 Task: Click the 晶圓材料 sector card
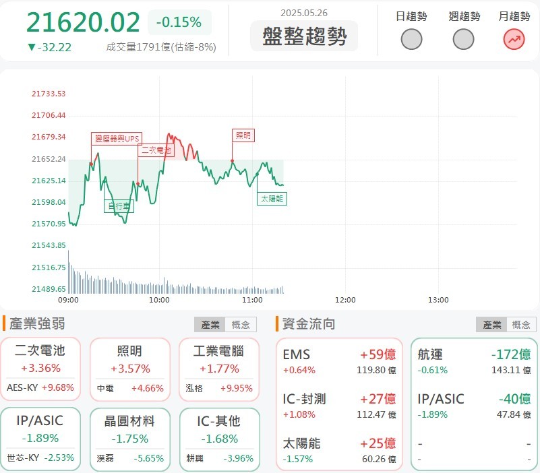[x=129, y=439]
